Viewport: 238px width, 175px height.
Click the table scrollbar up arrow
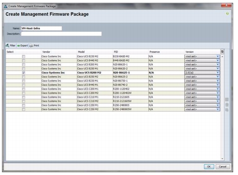[222, 57]
